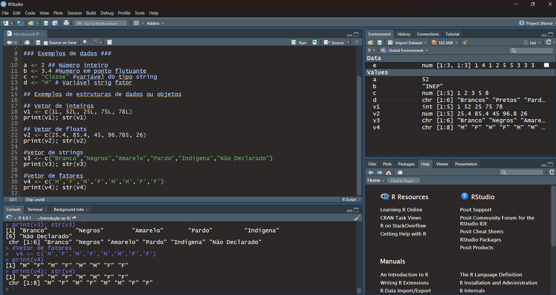Go to Help home icon
Screen dimensions: 556x295
tap(388, 172)
